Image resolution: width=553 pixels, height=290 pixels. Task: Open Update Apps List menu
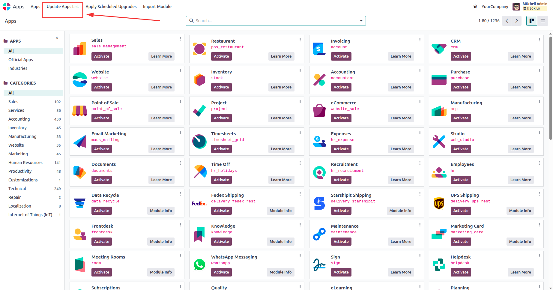(63, 7)
